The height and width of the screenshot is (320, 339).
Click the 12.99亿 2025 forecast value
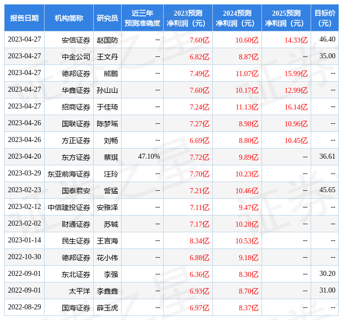(296, 90)
